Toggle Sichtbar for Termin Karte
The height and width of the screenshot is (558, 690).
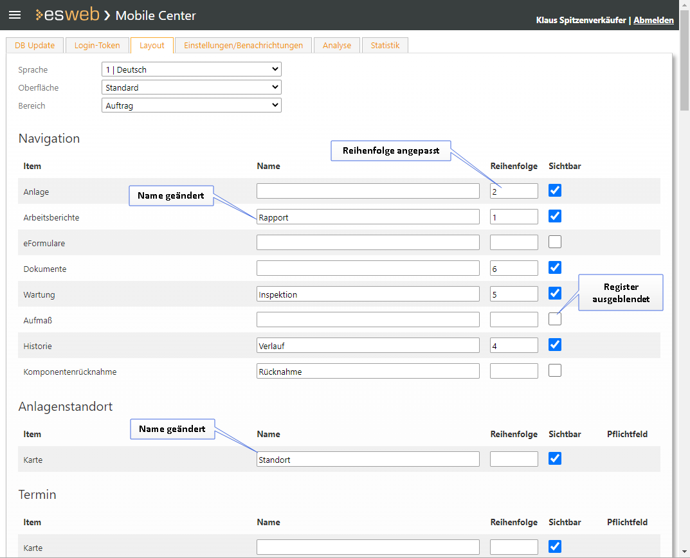tap(555, 546)
